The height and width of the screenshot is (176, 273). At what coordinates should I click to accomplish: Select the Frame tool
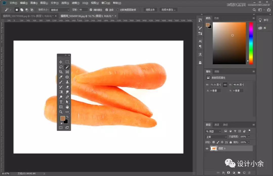[67, 72]
